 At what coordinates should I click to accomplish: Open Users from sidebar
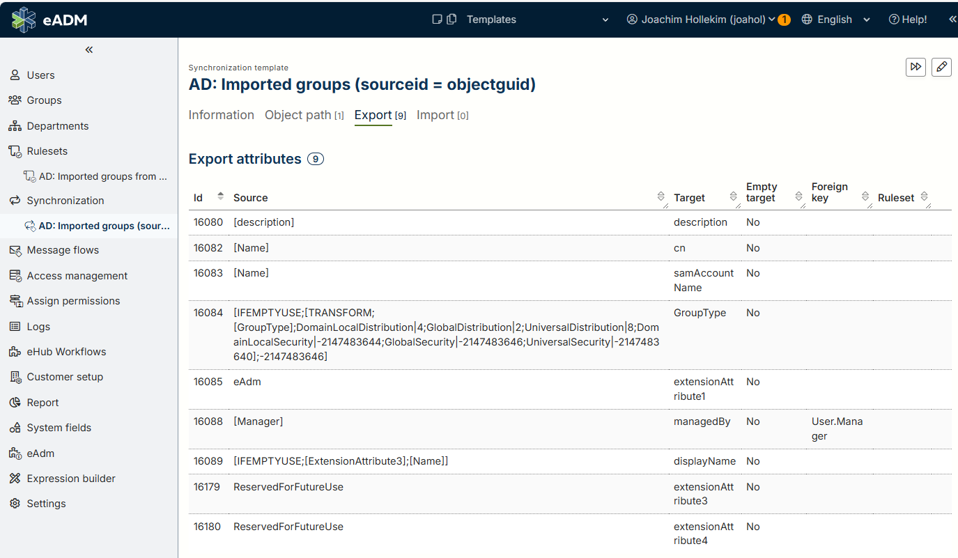[x=40, y=75]
